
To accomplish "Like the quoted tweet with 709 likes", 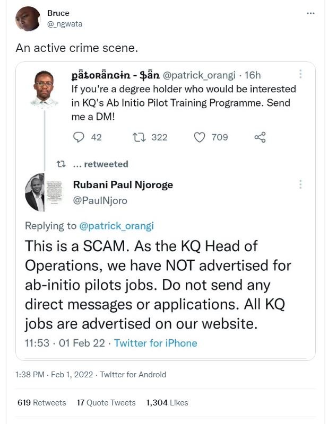I will (x=200, y=137).
